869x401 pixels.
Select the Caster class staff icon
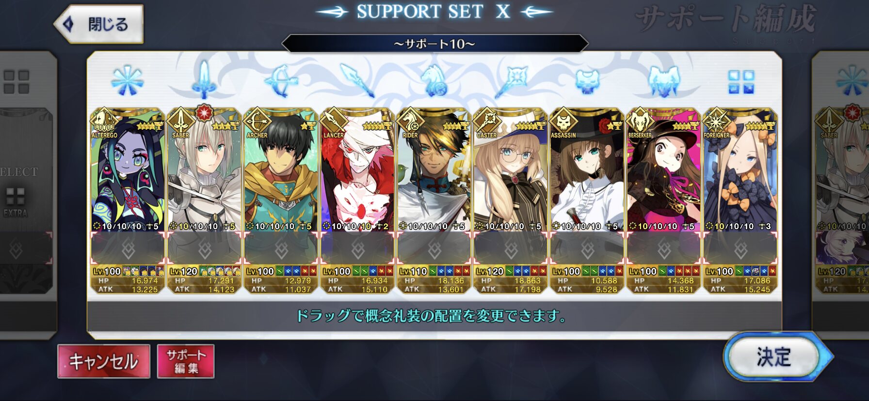511,81
